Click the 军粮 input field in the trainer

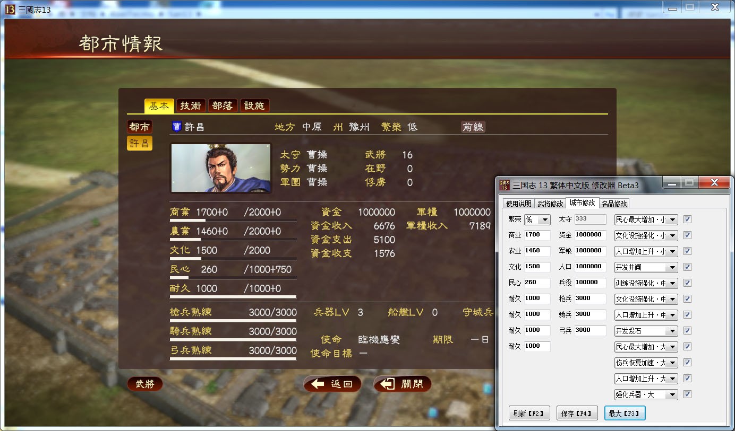590,251
